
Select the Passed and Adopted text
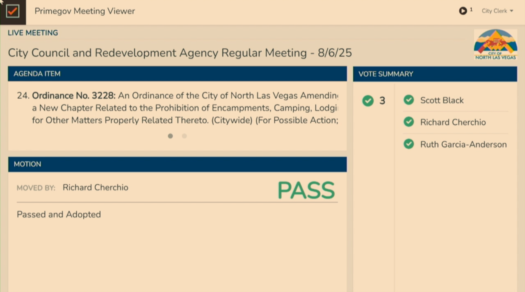pos(59,214)
